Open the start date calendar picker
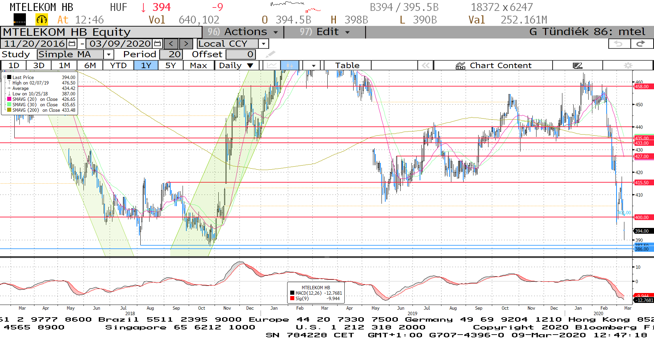The width and height of the screenshot is (654, 354). pyautogui.click(x=72, y=44)
